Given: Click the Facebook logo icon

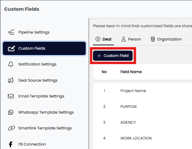Looking at the screenshot, I should pos(11,144).
